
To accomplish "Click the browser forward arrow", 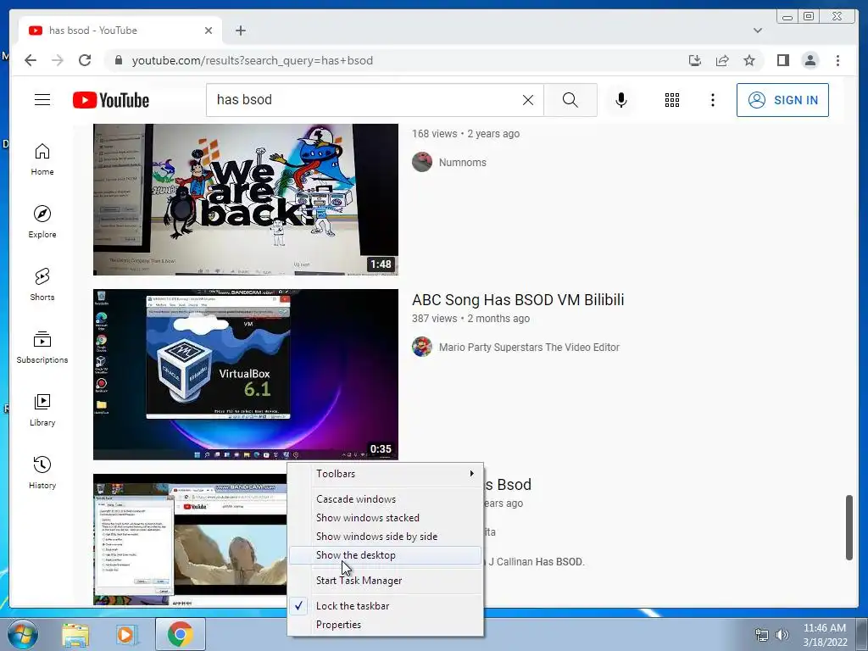I will coord(58,60).
